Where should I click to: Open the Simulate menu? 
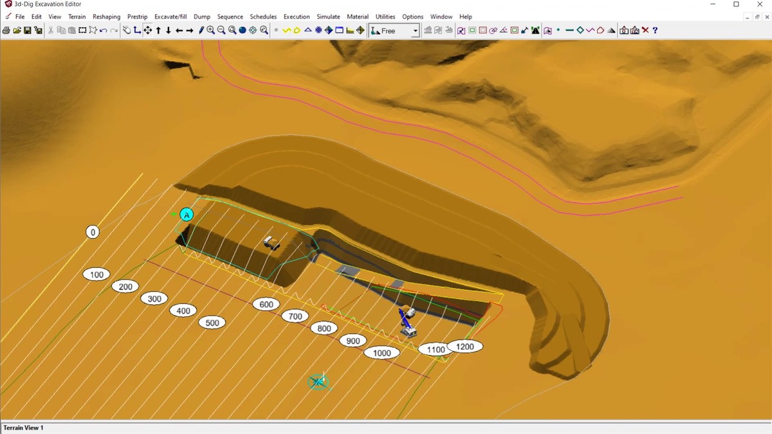click(328, 17)
